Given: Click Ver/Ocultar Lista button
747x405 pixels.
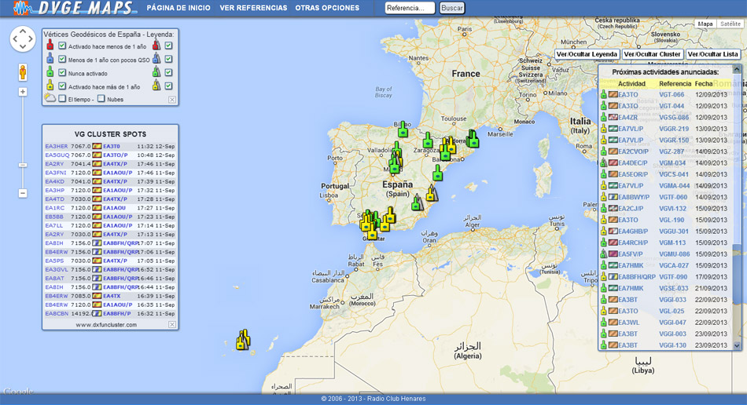Looking at the screenshot, I should coord(712,54).
